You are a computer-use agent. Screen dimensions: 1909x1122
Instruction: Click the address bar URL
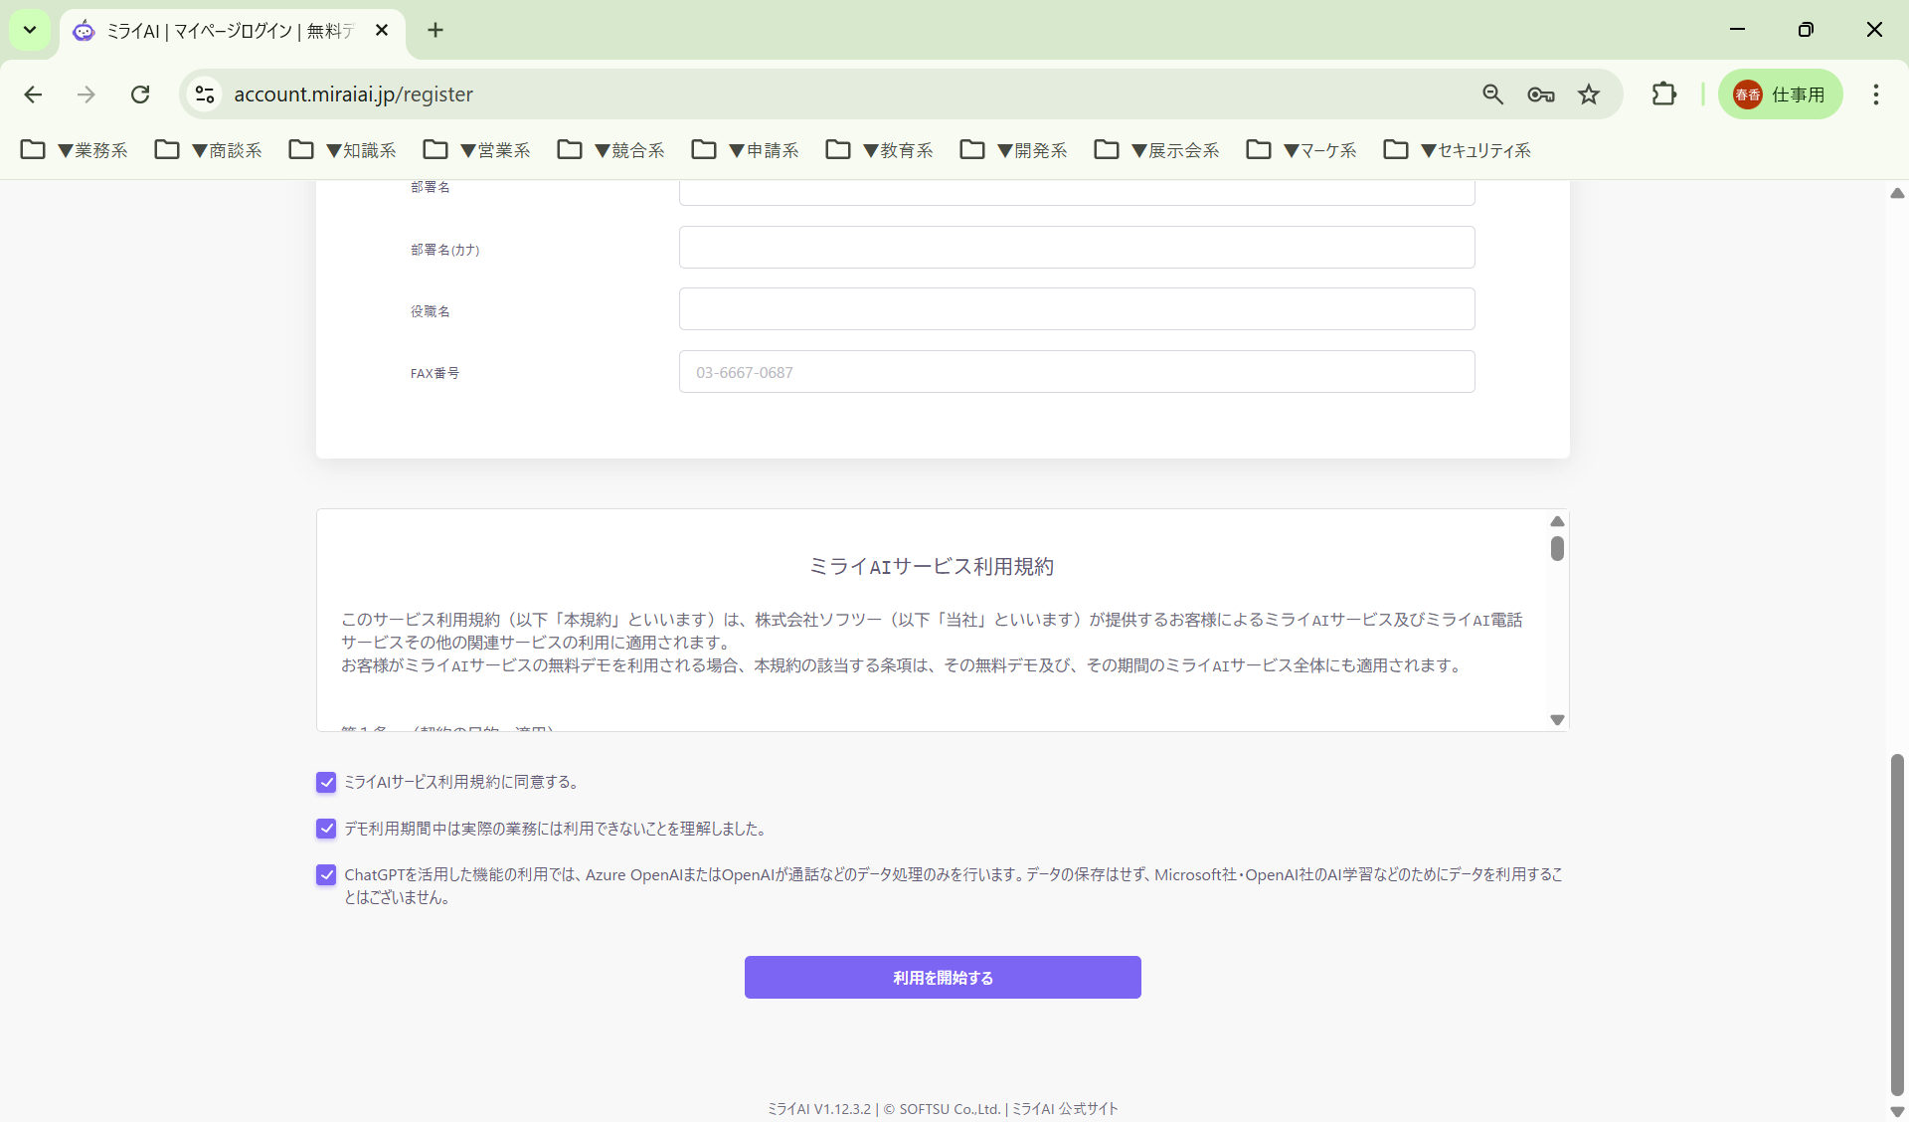click(353, 94)
